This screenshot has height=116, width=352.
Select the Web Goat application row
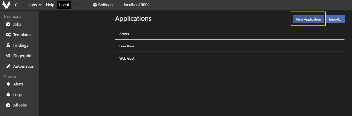(x=230, y=58)
